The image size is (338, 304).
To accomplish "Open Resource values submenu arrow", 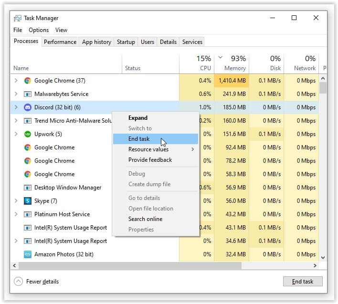I will tap(192, 149).
